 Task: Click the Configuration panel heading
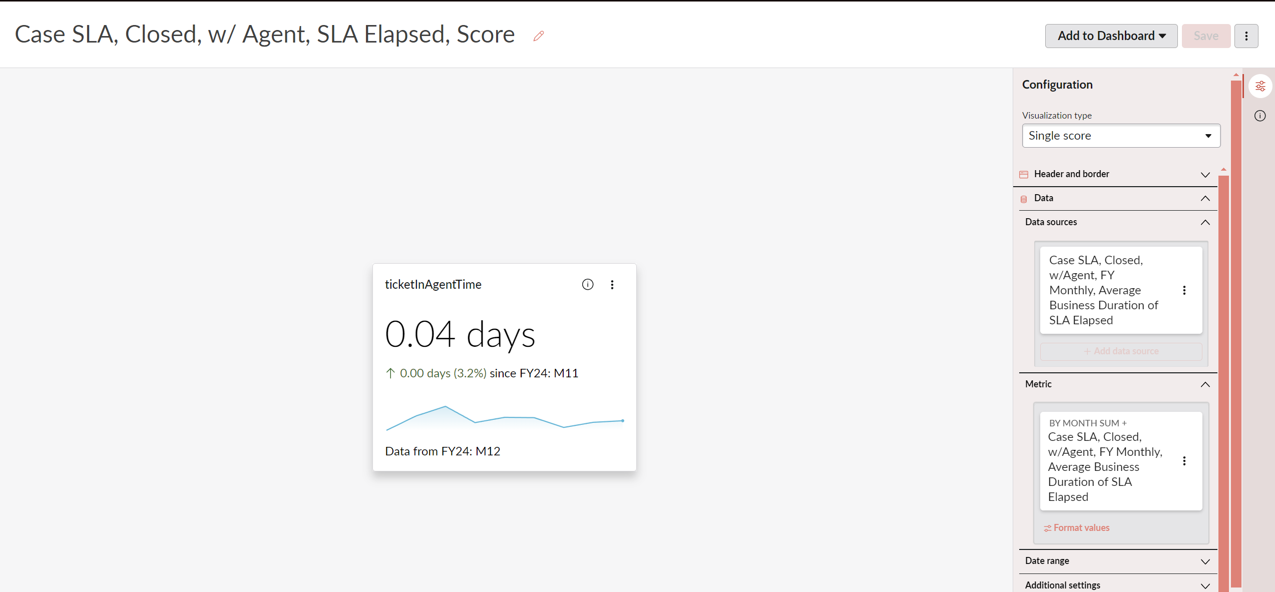[1057, 85]
